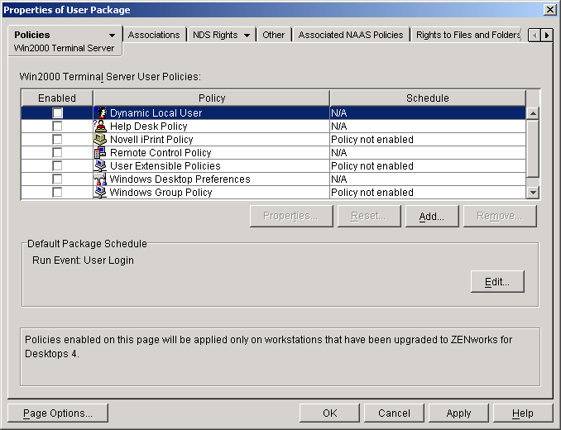561x430 pixels.
Task: Enable the Help Desk Policy checkbox
Action: pos(57,127)
